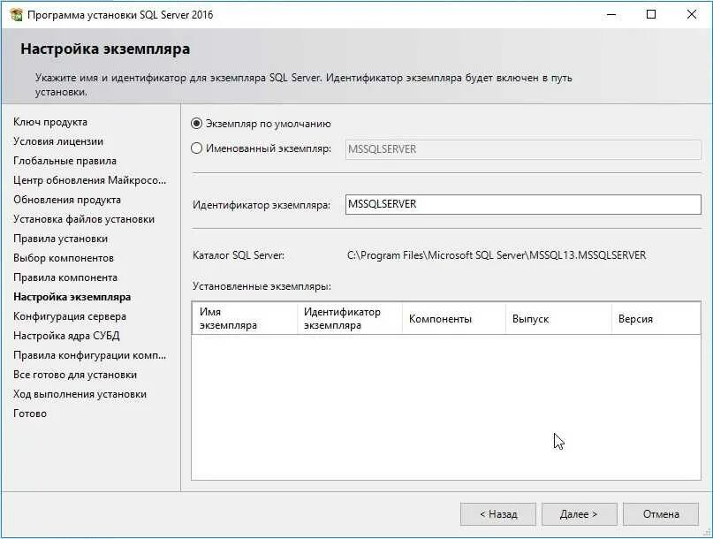The image size is (713, 539).
Task: Open the Глобальные правила step
Action: (x=64, y=161)
